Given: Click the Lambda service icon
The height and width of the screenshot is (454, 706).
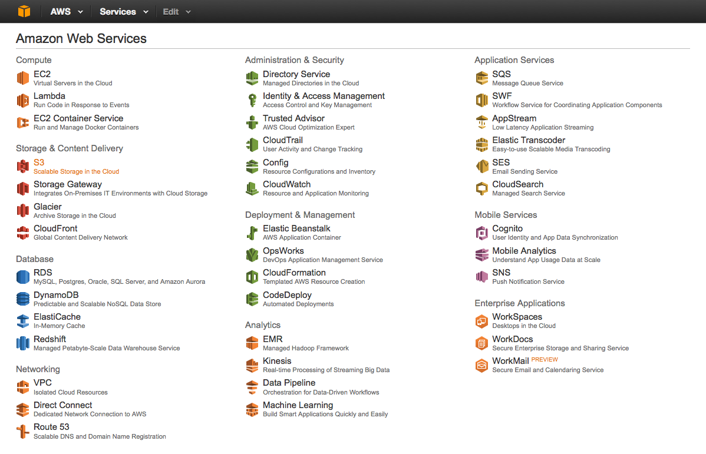Looking at the screenshot, I should 23,100.
